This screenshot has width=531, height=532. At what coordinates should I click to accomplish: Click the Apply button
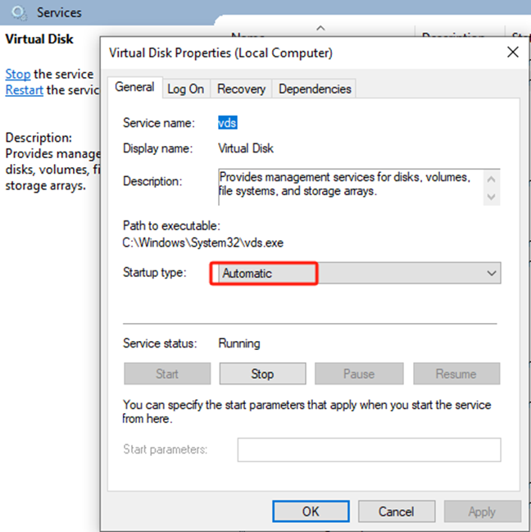pyautogui.click(x=482, y=512)
